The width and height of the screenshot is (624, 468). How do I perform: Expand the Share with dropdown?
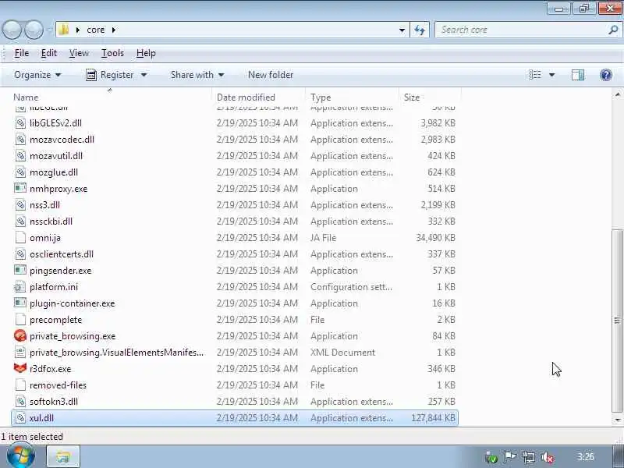click(x=197, y=75)
